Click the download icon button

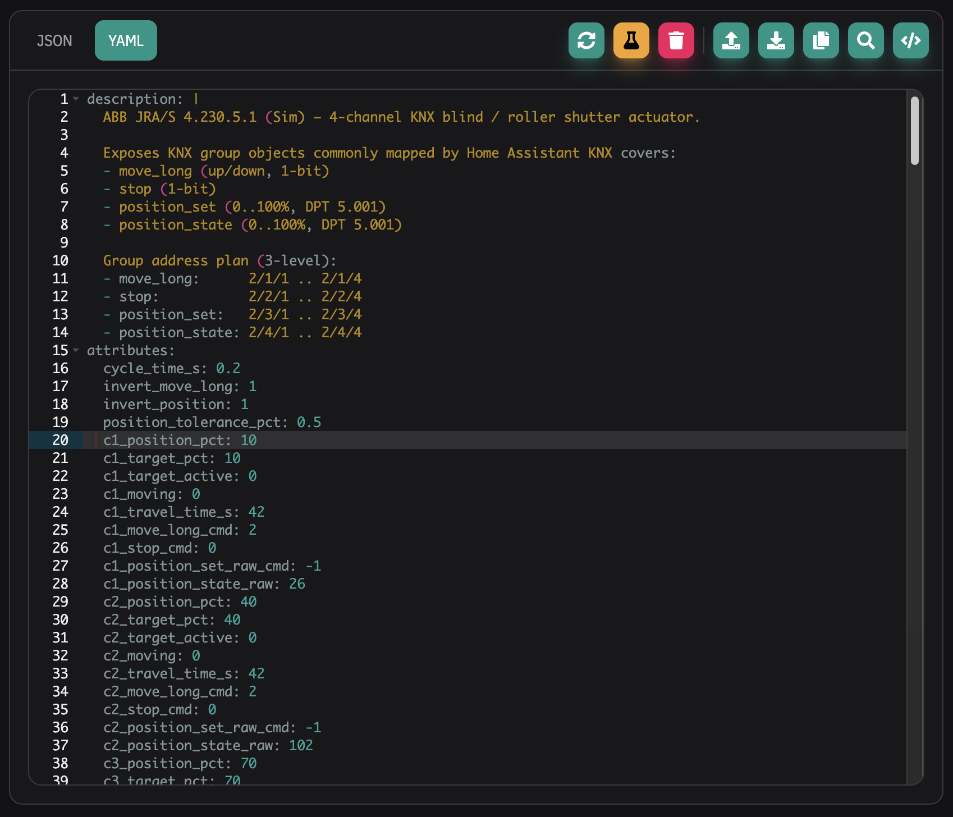(x=776, y=40)
